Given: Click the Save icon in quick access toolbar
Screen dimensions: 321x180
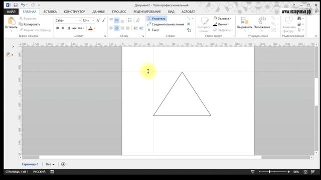Looking at the screenshot, I should [x=16, y=5].
